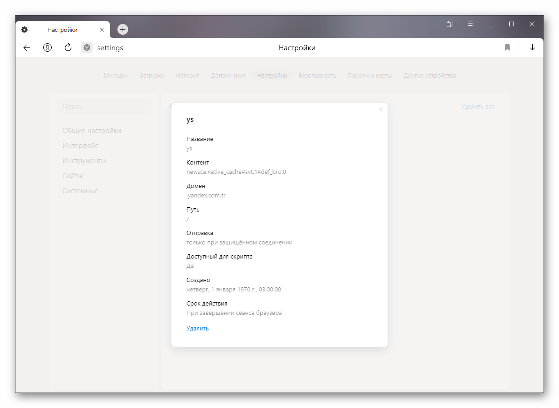This screenshot has height=408, width=559.
Task: Open the downloads arrow icon
Action: coord(532,47)
